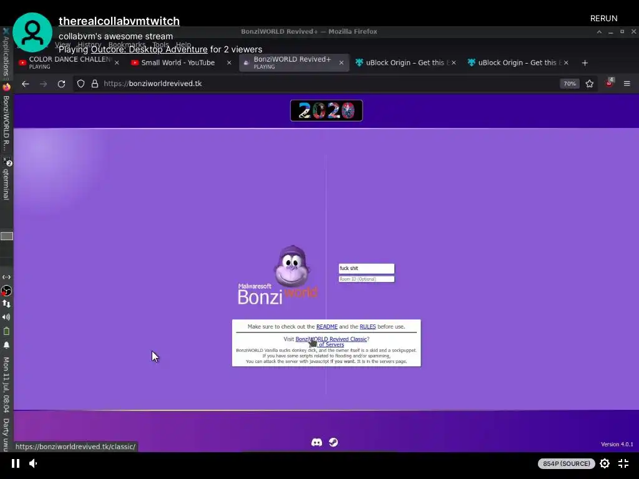639x479 pixels.
Task: Click the purple Bonzi gorilla logo
Action: pos(292,266)
